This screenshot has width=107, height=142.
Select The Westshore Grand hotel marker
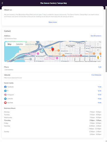pyautogui.click(x=57, y=58)
